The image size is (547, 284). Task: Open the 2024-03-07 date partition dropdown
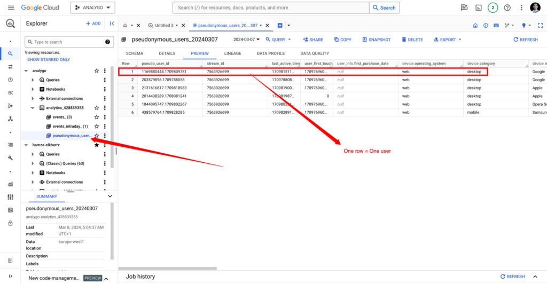coord(246,40)
